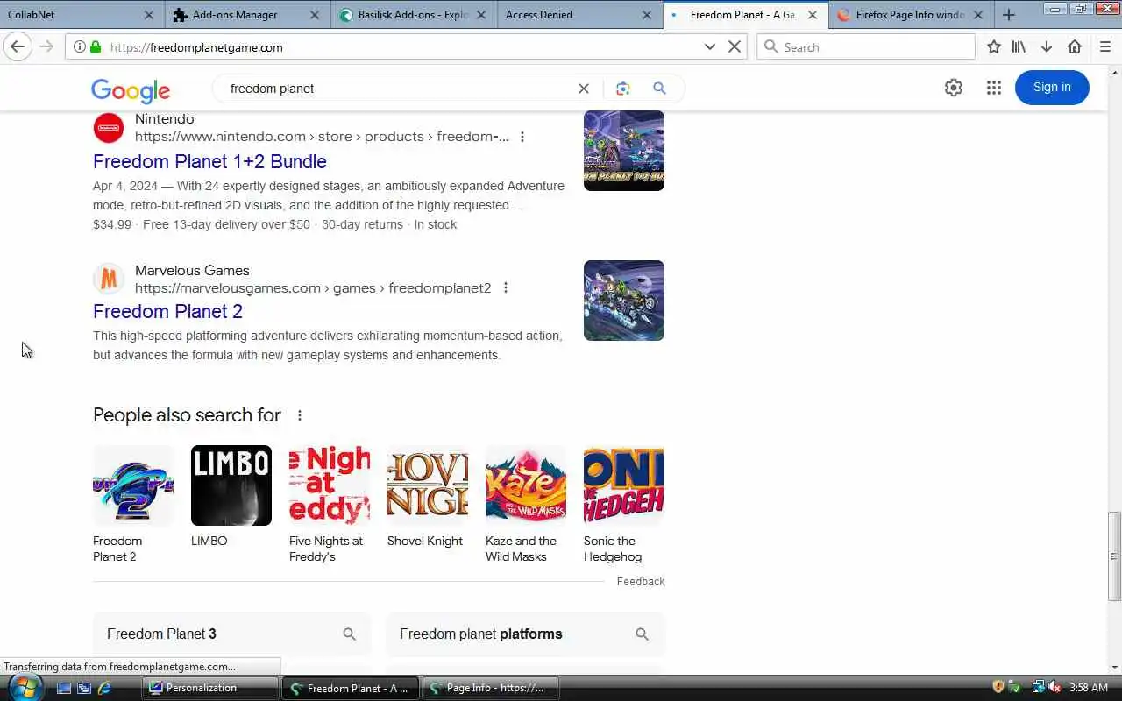Screen dimensions: 1122x701
Task: Close the Add-ons Manager tab
Action: tap(315, 15)
